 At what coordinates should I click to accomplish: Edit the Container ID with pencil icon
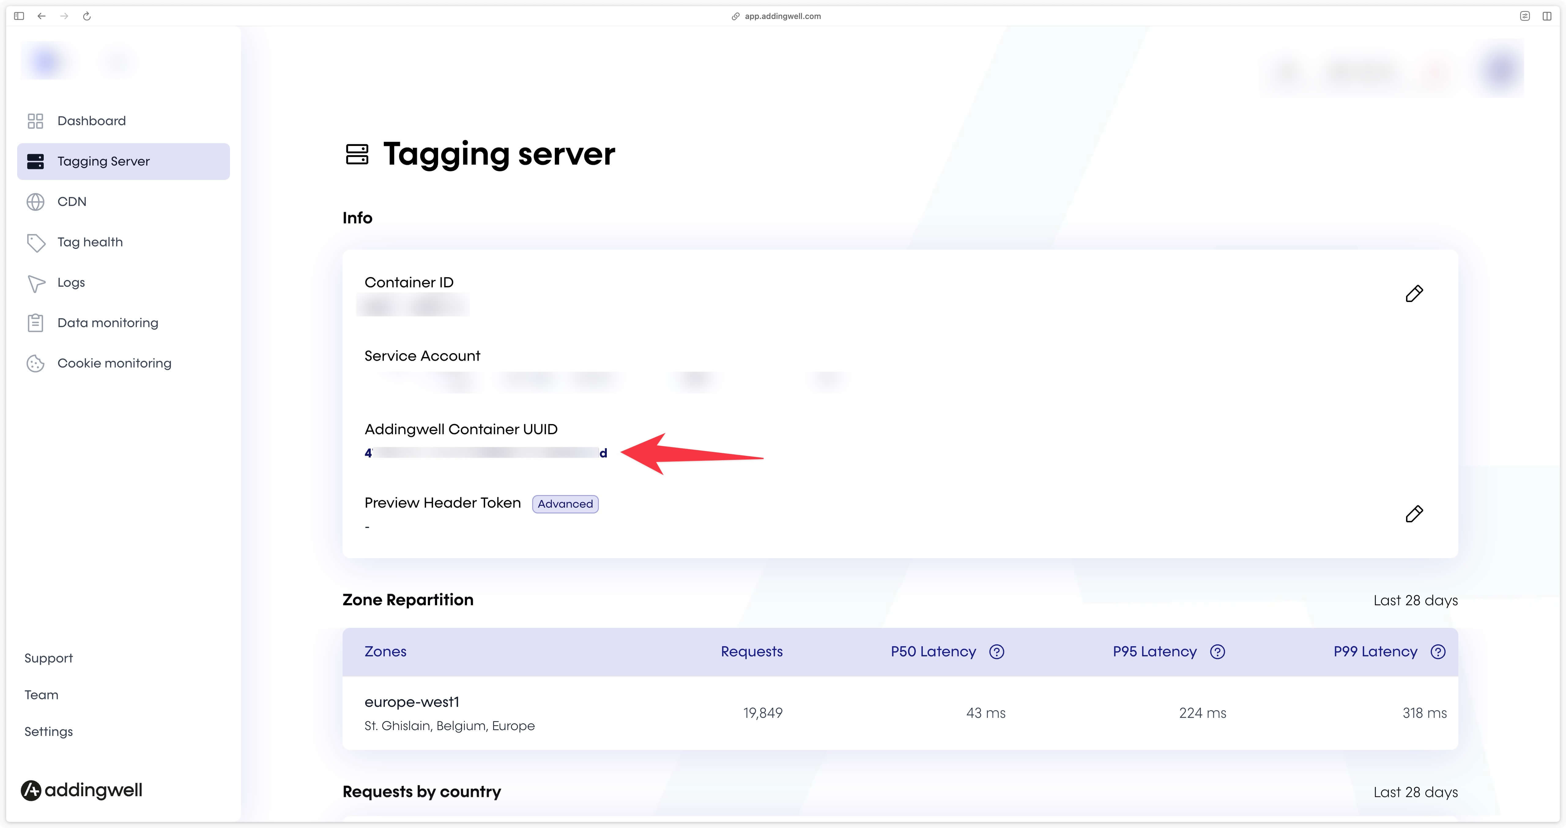point(1414,294)
